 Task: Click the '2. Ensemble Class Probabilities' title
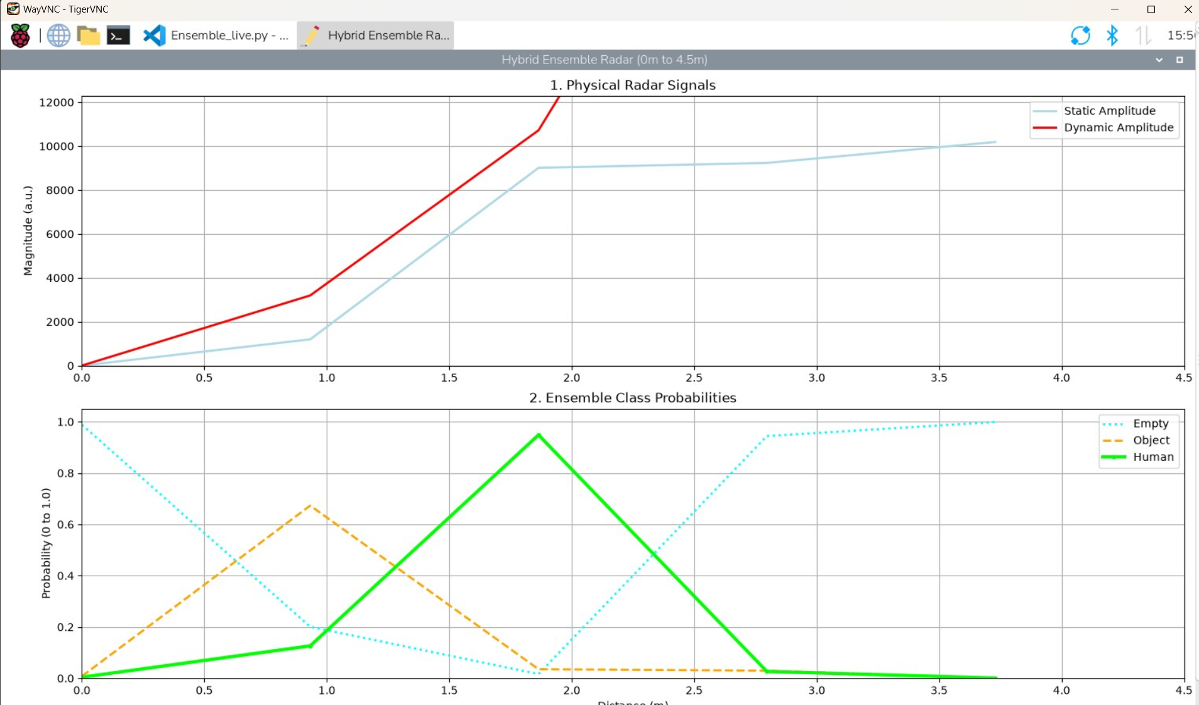tap(633, 397)
